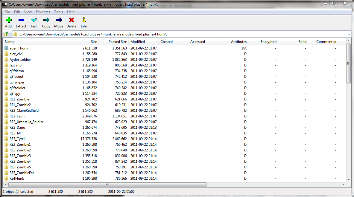The image size is (354, 197).
Task: Sort by Solid column header
Action: 293,42
